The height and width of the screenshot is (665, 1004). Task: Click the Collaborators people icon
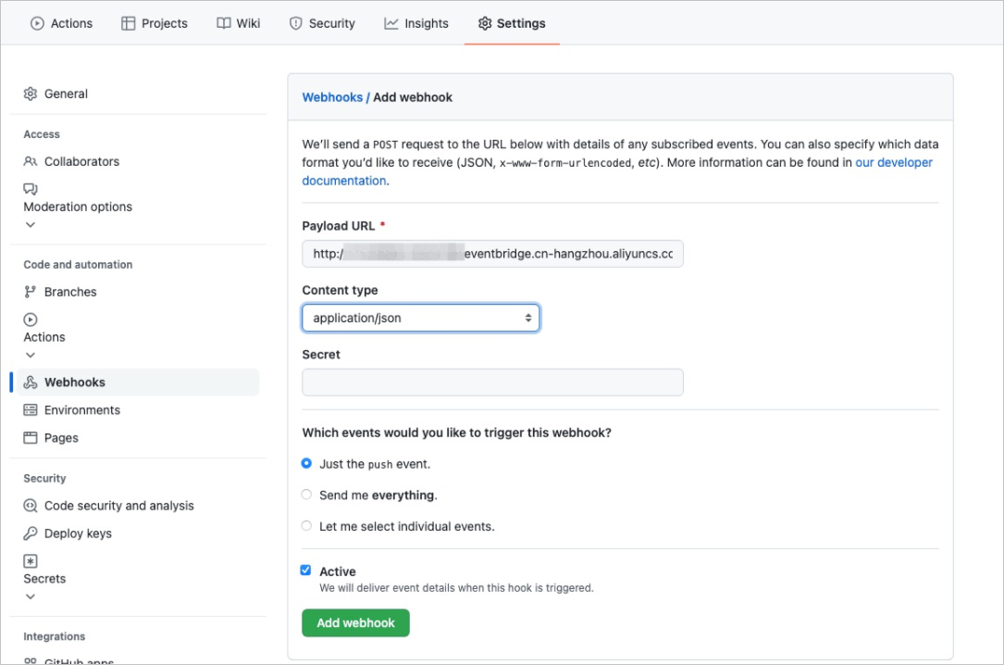coord(31,161)
